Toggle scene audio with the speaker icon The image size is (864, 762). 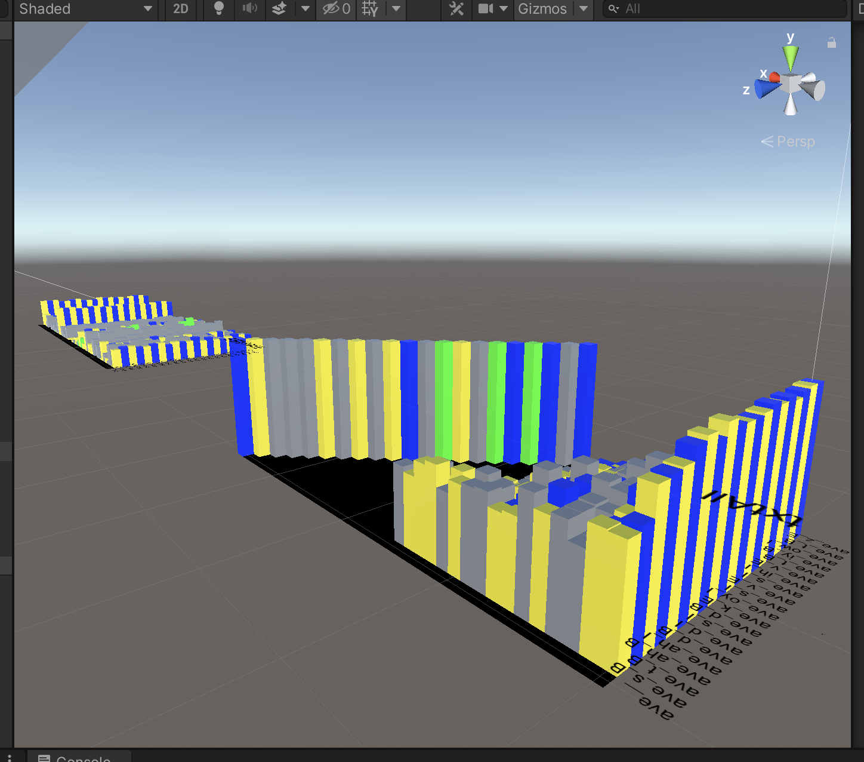tap(250, 8)
